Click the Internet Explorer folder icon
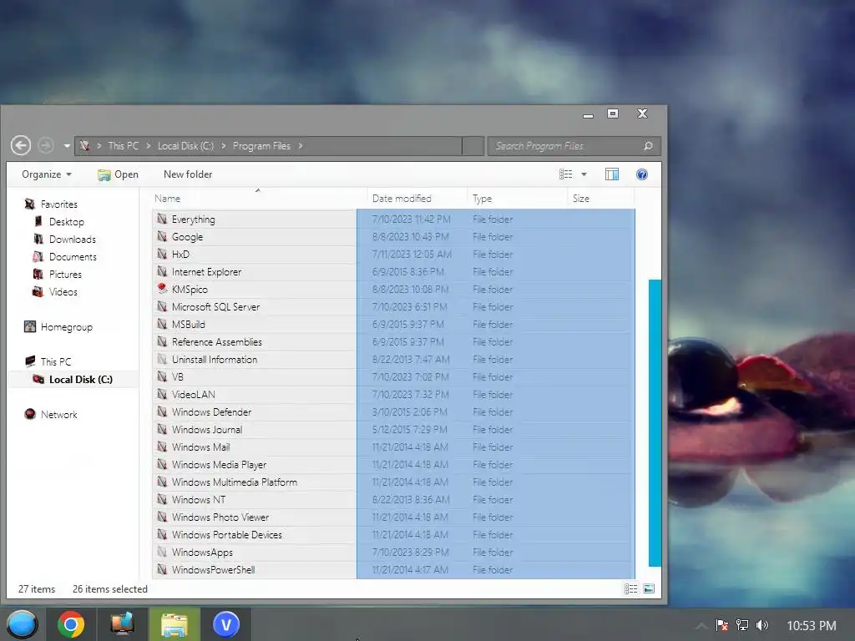This screenshot has height=641, width=855. [x=162, y=271]
